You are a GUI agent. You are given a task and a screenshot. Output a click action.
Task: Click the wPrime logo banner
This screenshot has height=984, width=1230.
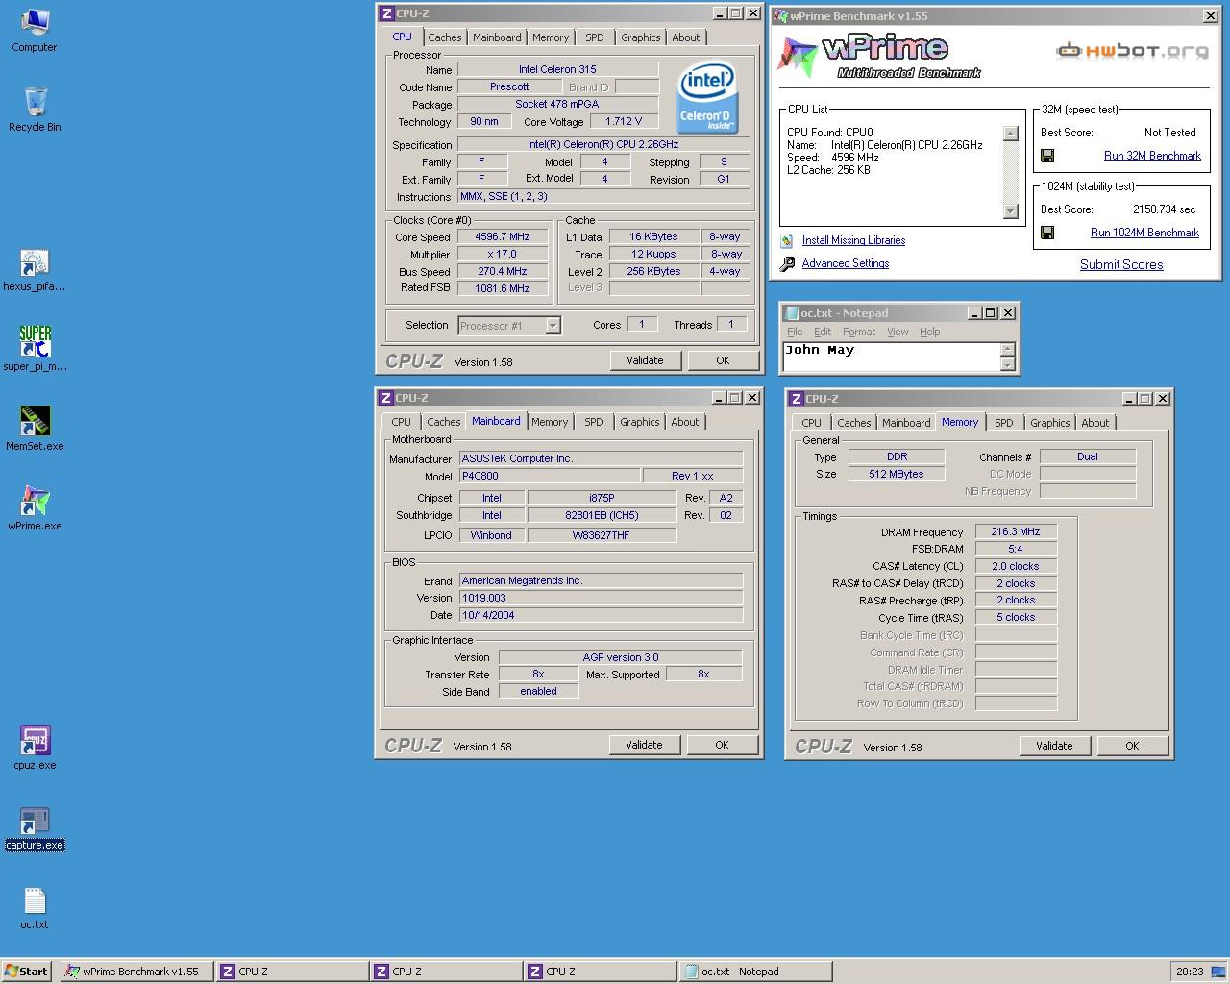879,57
